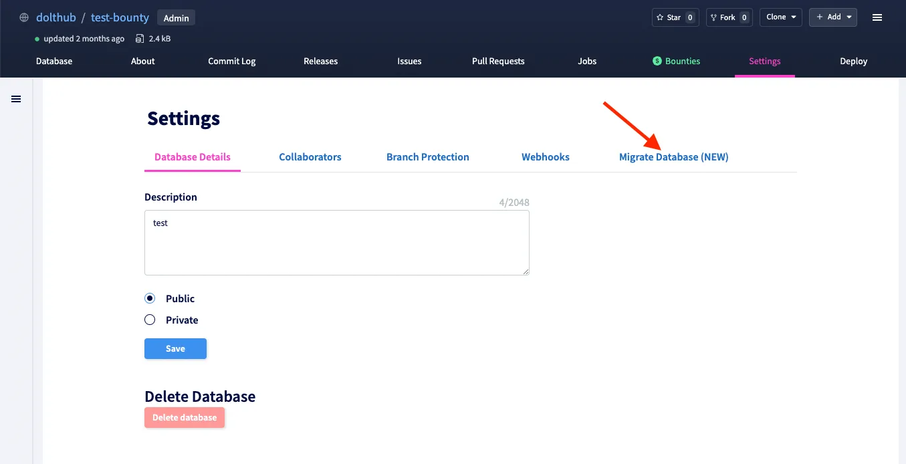Open the Migrate Database (NEW) tab
This screenshot has width=906, height=464.
tap(673, 157)
